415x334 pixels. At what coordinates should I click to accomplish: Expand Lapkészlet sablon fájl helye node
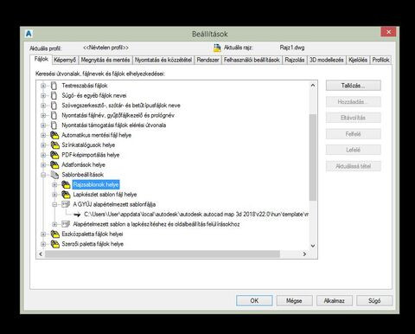(x=54, y=195)
